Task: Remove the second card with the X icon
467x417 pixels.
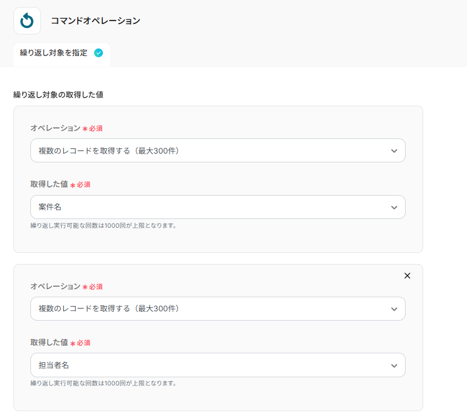Action: (407, 276)
